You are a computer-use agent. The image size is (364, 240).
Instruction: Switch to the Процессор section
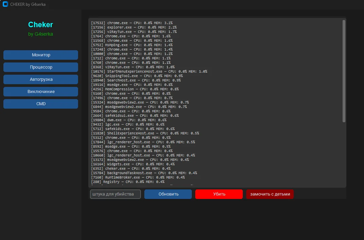tap(41, 67)
